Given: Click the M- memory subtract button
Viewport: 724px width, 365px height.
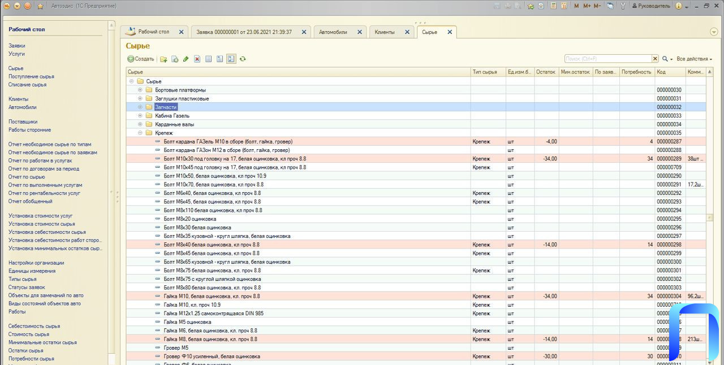Looking at the screenshot, I should point(598,6).
